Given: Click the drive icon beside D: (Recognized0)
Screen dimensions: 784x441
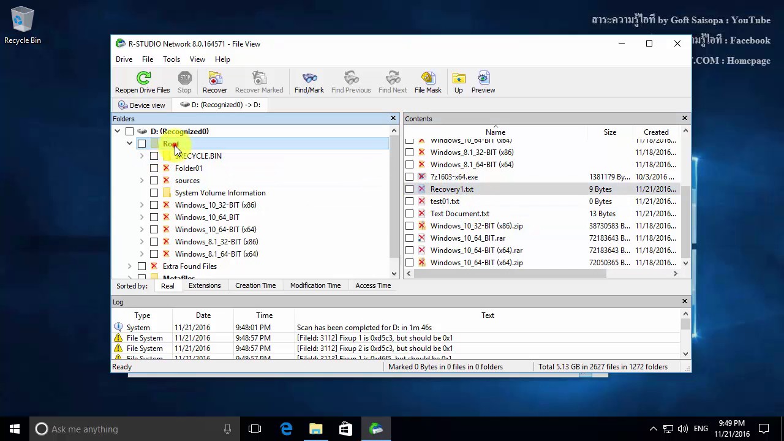Looking at the screenshot, I should point(142,131).
